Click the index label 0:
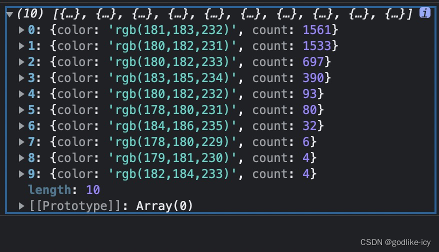 (x=34, y=29)
